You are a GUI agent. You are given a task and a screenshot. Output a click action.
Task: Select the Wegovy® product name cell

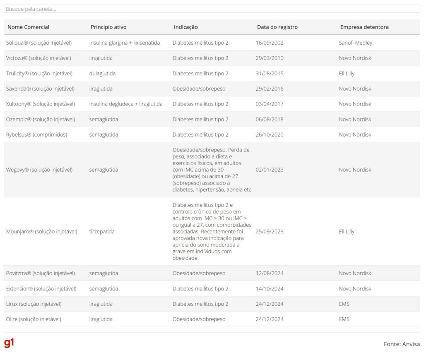39,170
